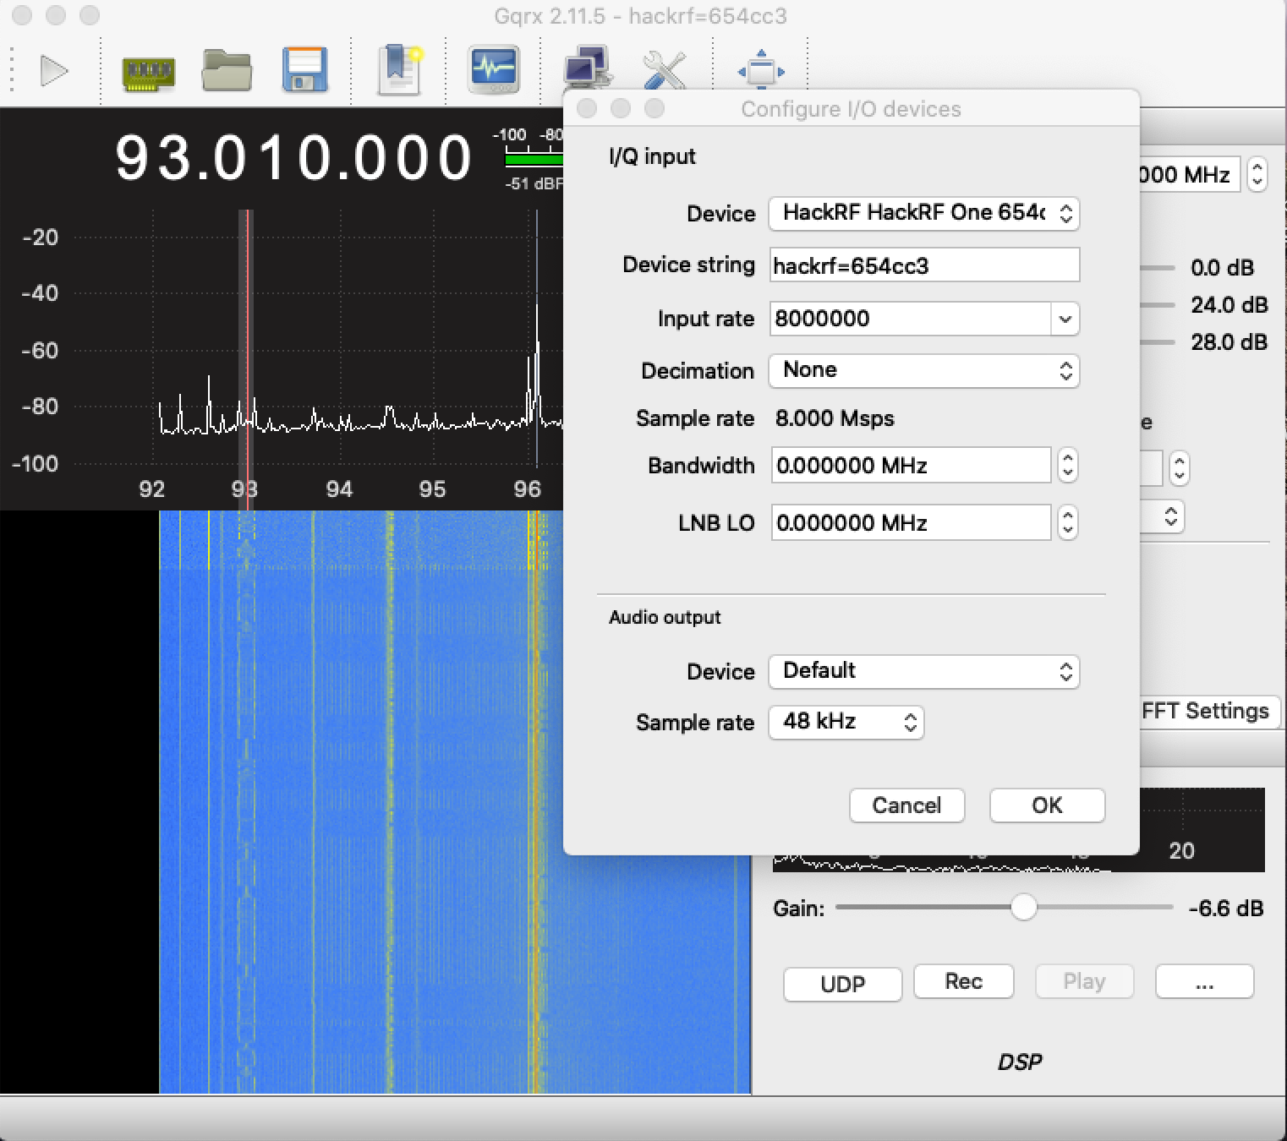Open the wrench and screwdriver settings icon

tap(665, 70)
